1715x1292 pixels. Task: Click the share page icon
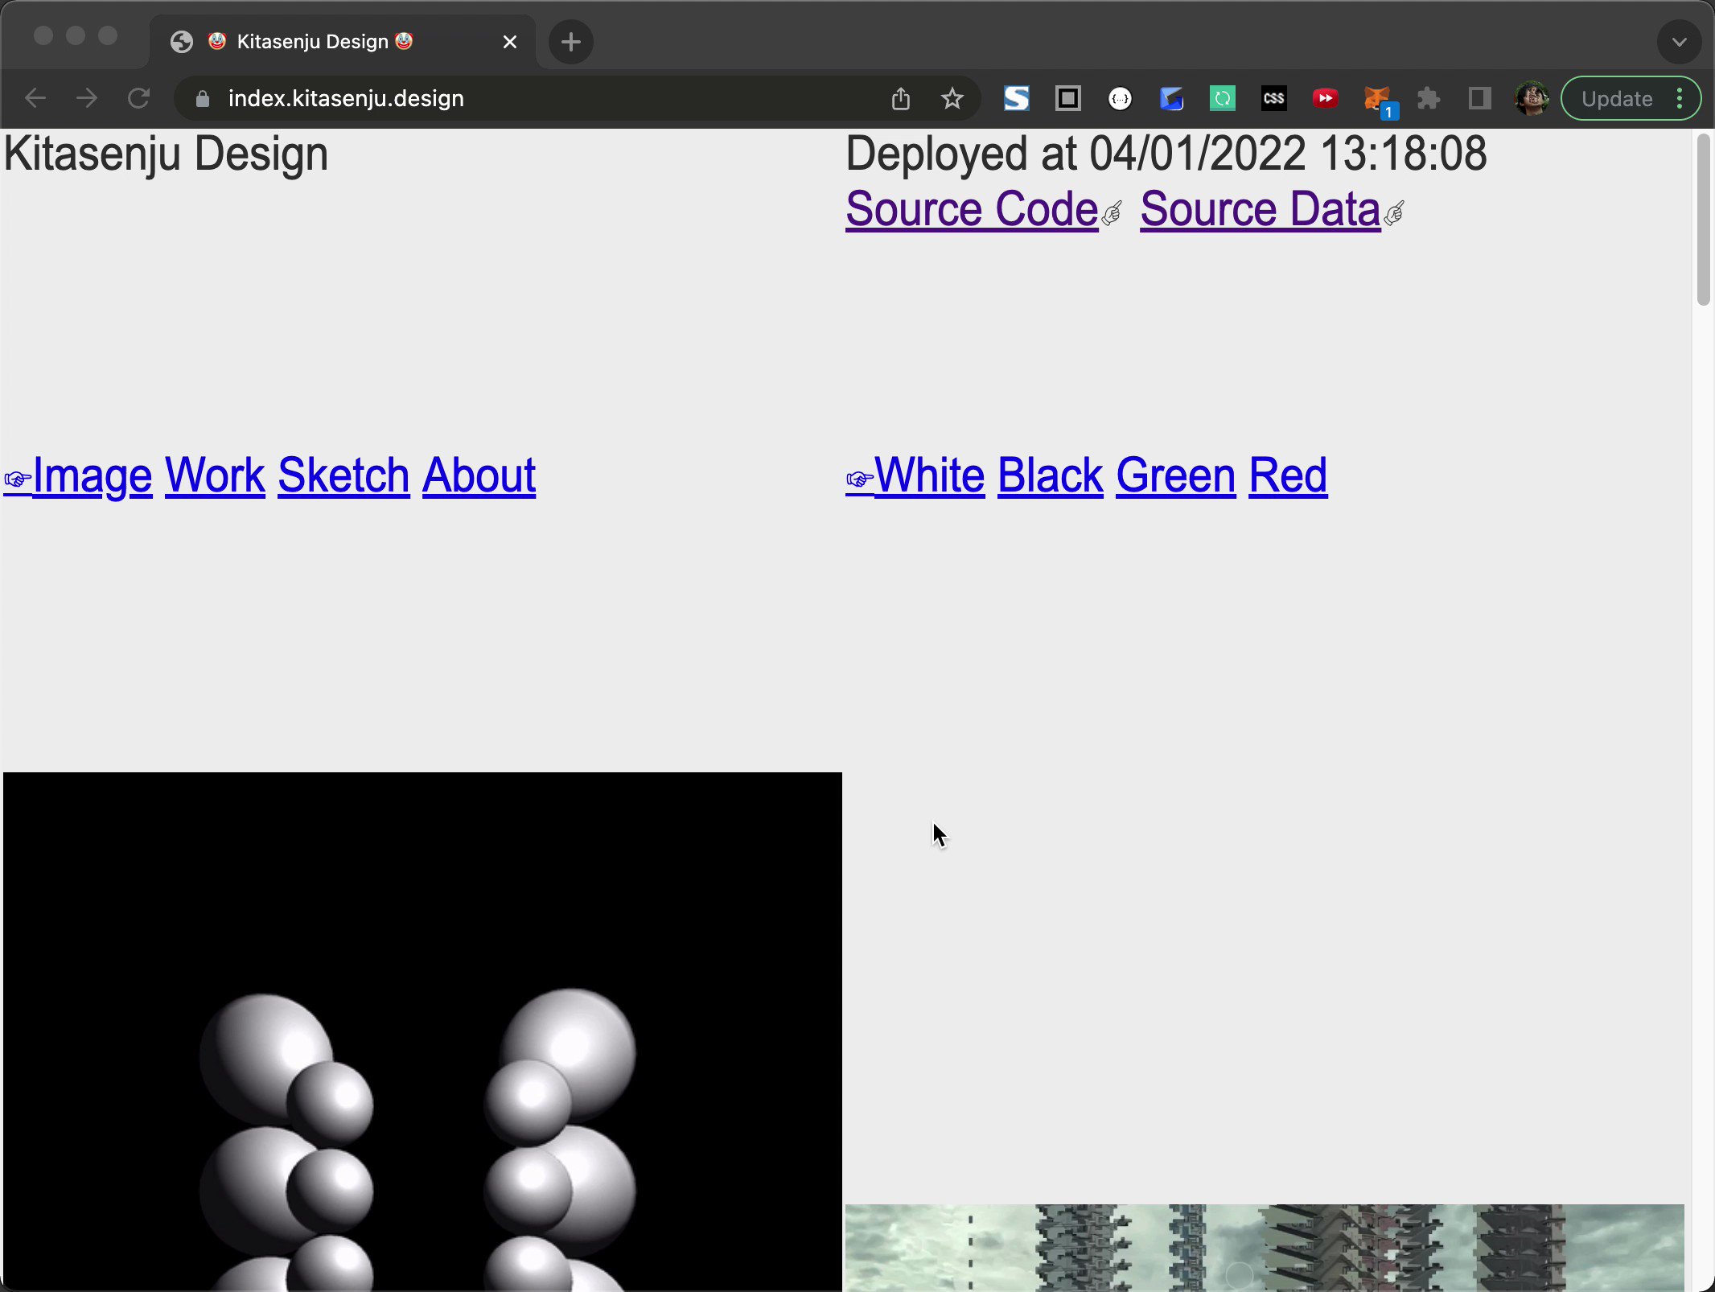click(x=900, y=99)
